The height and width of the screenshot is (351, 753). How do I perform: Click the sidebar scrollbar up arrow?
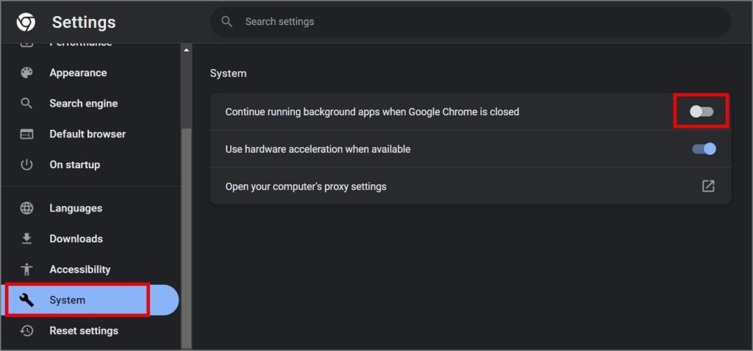click(186, 50)
